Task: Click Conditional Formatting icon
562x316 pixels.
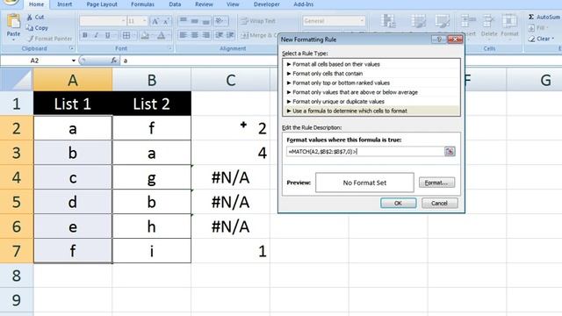Action: pos(388,21)
